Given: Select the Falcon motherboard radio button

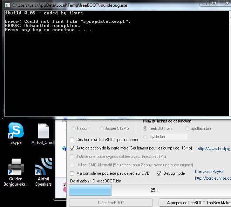Looking at the screenshot, I should click(74, 128).
